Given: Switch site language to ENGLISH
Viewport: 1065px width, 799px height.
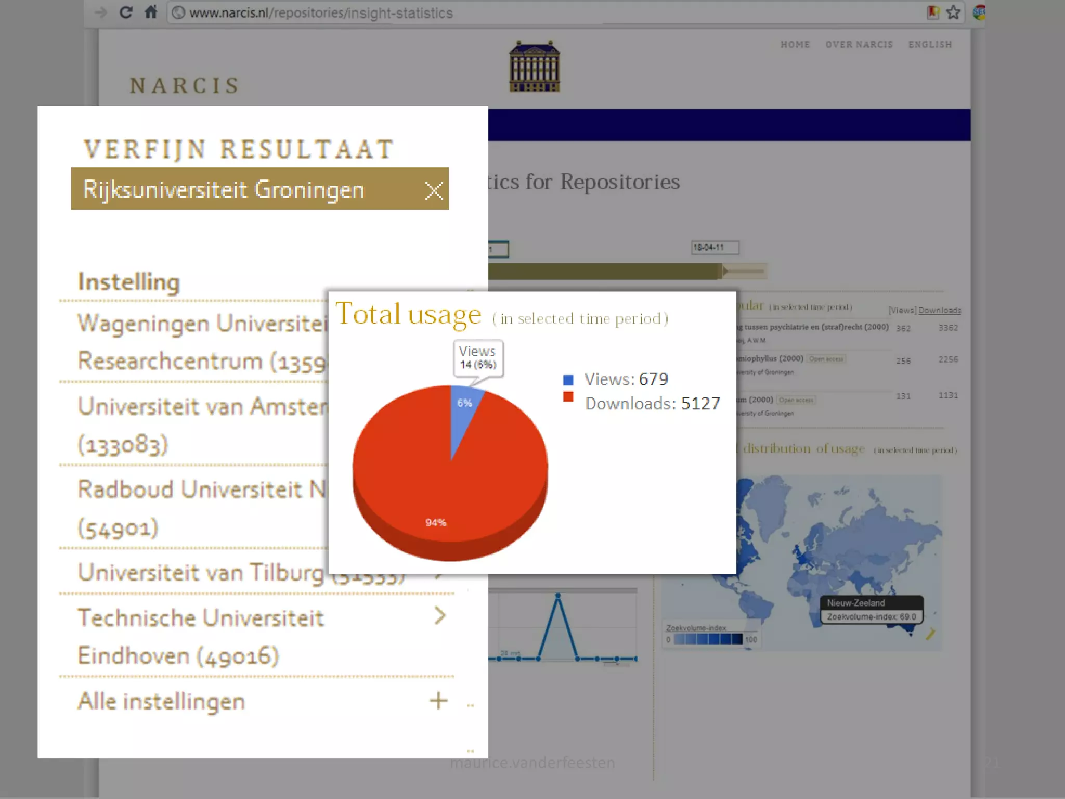Looking at the screenshot, I should pos(930,45).
